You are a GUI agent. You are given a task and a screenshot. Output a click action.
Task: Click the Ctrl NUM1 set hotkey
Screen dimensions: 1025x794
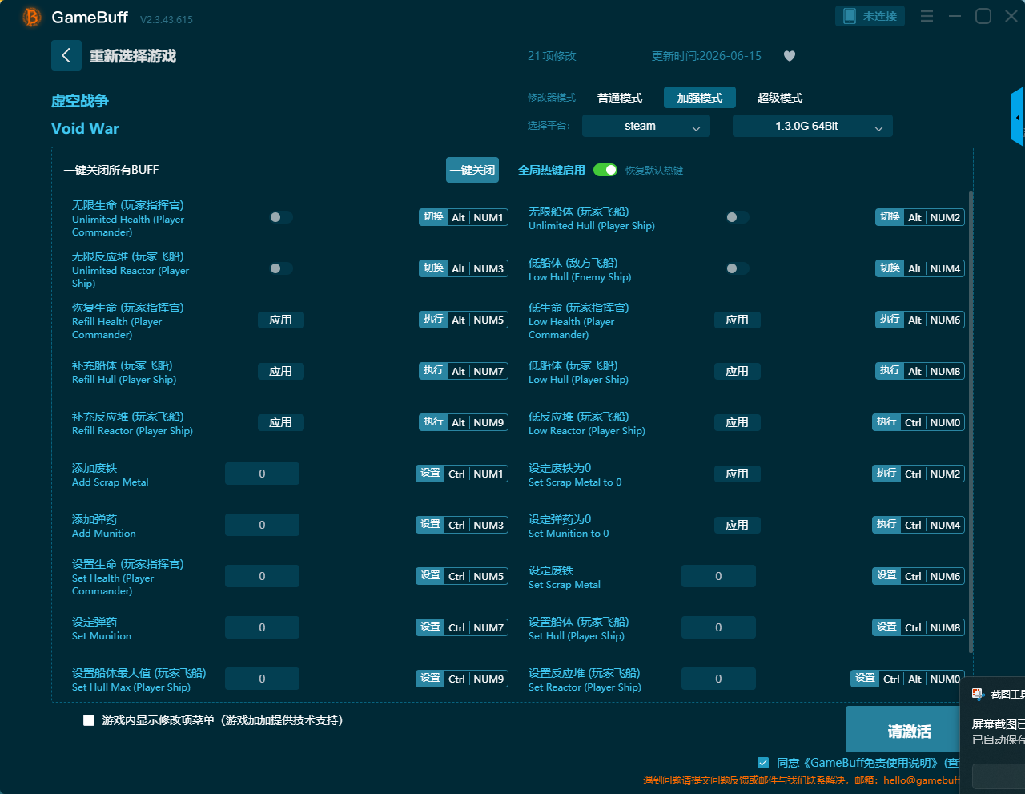462,474
